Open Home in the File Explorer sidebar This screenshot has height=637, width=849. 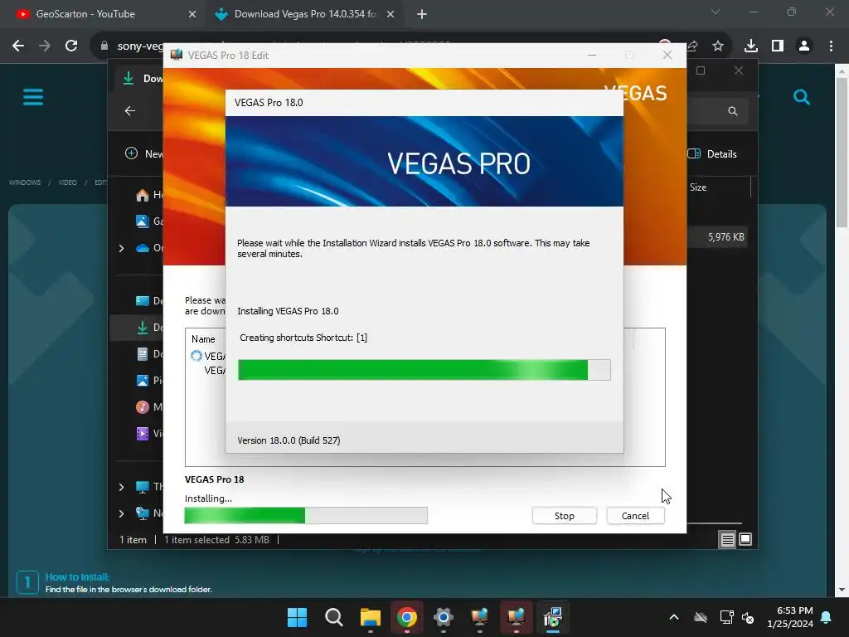pyautogui.click(x=149, y=195)
